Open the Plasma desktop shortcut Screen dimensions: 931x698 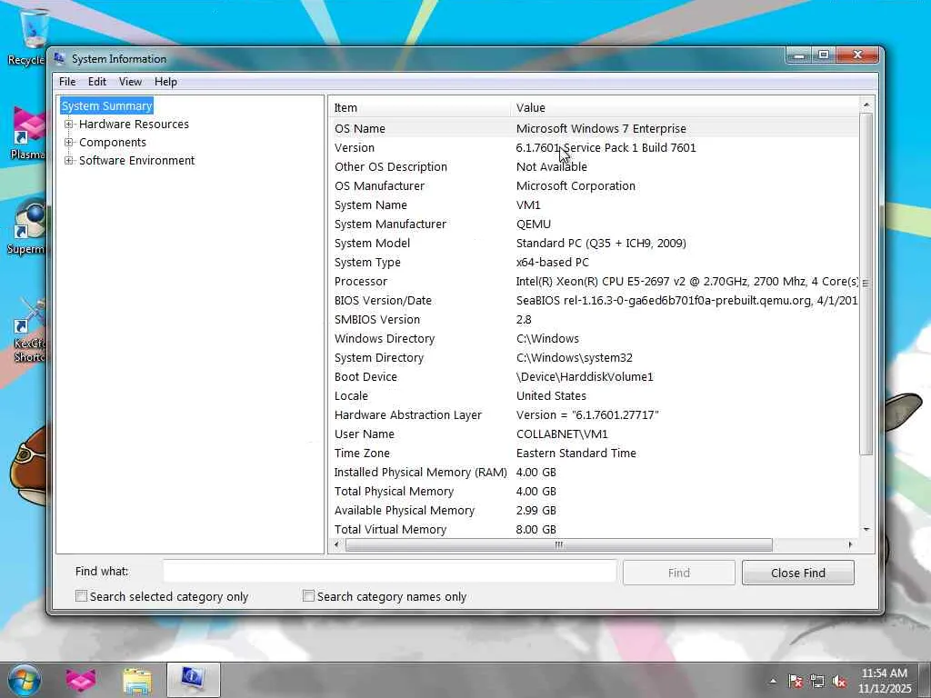(x=26, y=134)
